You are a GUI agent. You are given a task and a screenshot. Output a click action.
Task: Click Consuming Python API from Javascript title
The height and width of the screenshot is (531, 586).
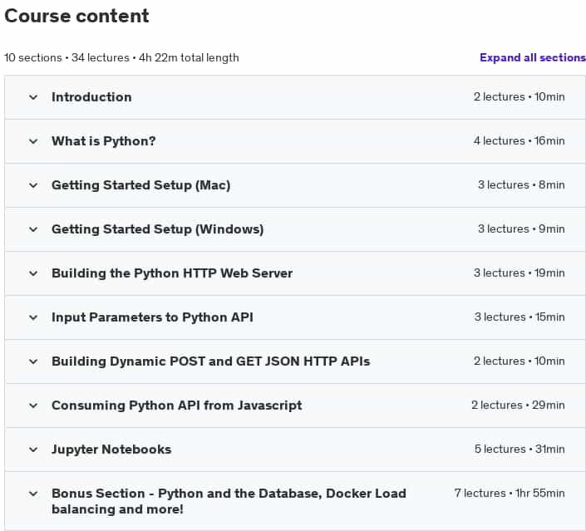(177, 406)
